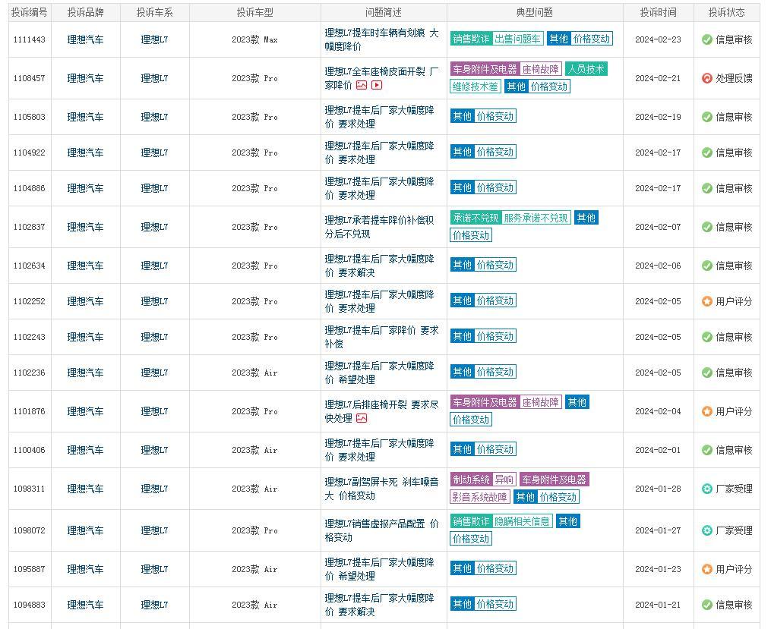
Task: Open complaint 理想L7销售虚报产品配置 价格变动
Action: [381, 530]
